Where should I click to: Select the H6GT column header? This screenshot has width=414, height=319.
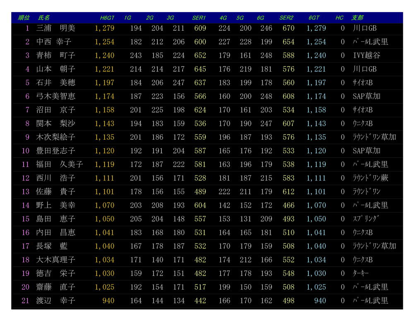coord(107,18)
